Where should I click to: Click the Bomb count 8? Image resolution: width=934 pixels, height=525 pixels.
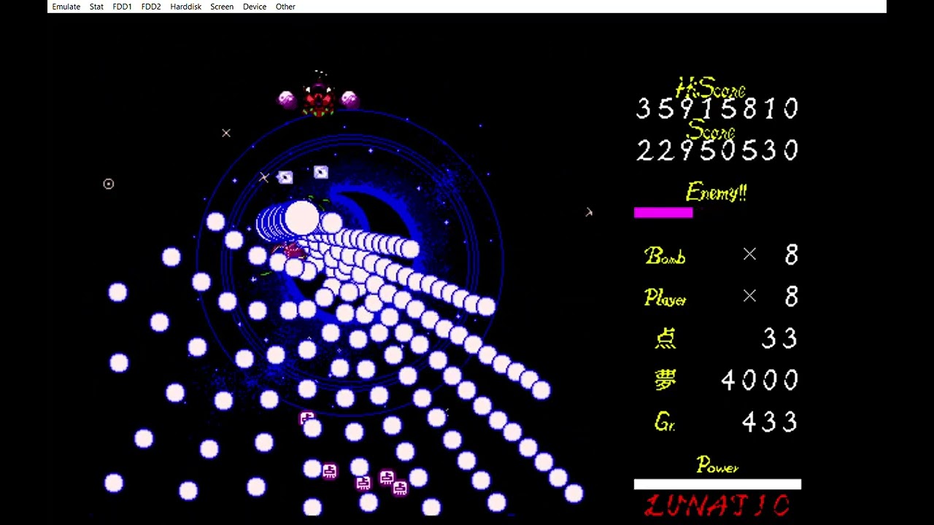point(792,254)
